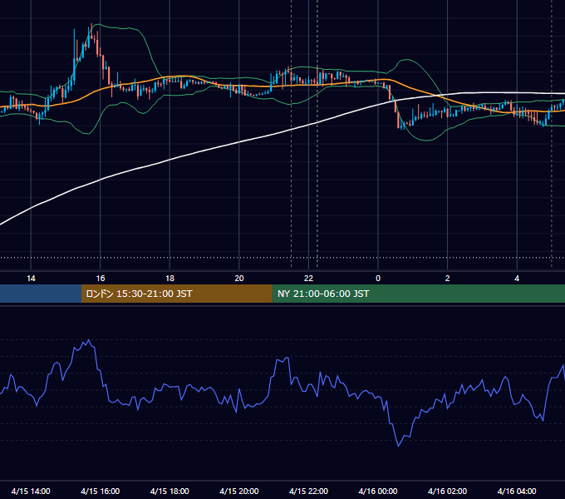Click the oscillator's lowest trough after 4/16 00:00

[398, 446]
